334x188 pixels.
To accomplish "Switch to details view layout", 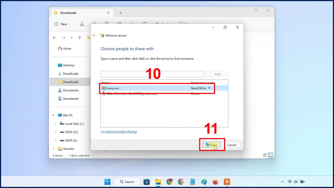I will tap(265, 155).
